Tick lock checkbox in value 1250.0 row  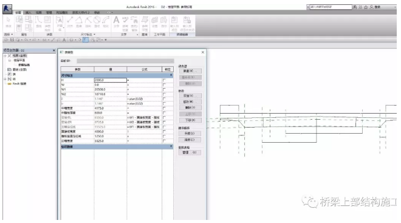click(164, 136)
